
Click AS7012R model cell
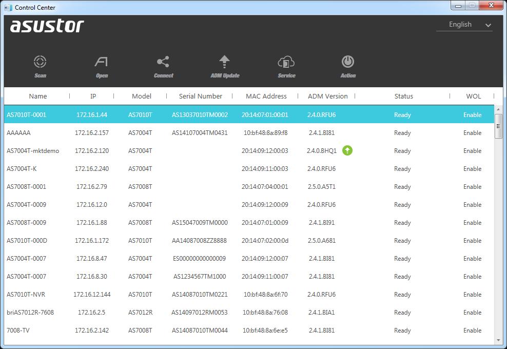[x=140, y=313]
